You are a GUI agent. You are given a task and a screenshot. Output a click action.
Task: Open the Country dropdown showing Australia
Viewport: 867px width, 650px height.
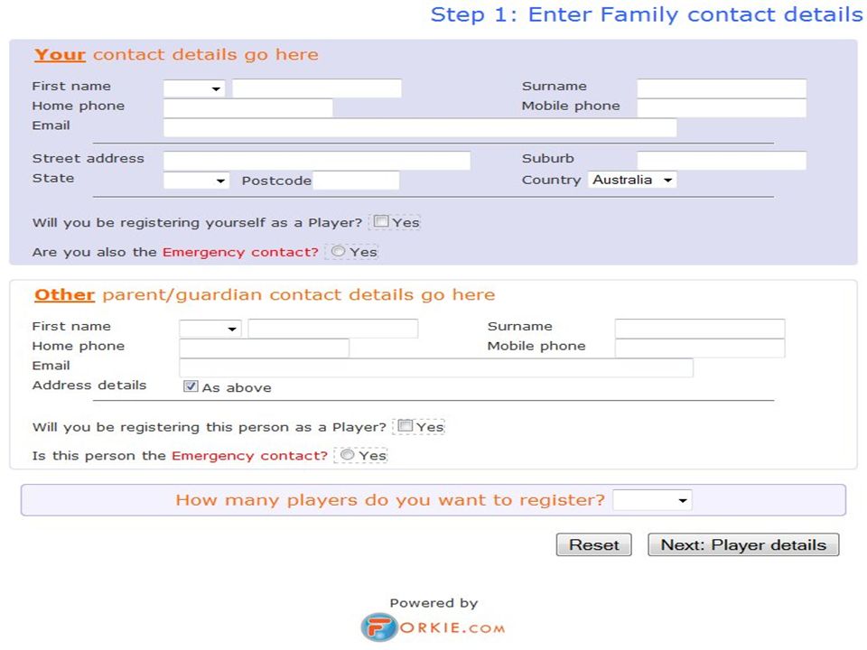[x=632, y=180]
